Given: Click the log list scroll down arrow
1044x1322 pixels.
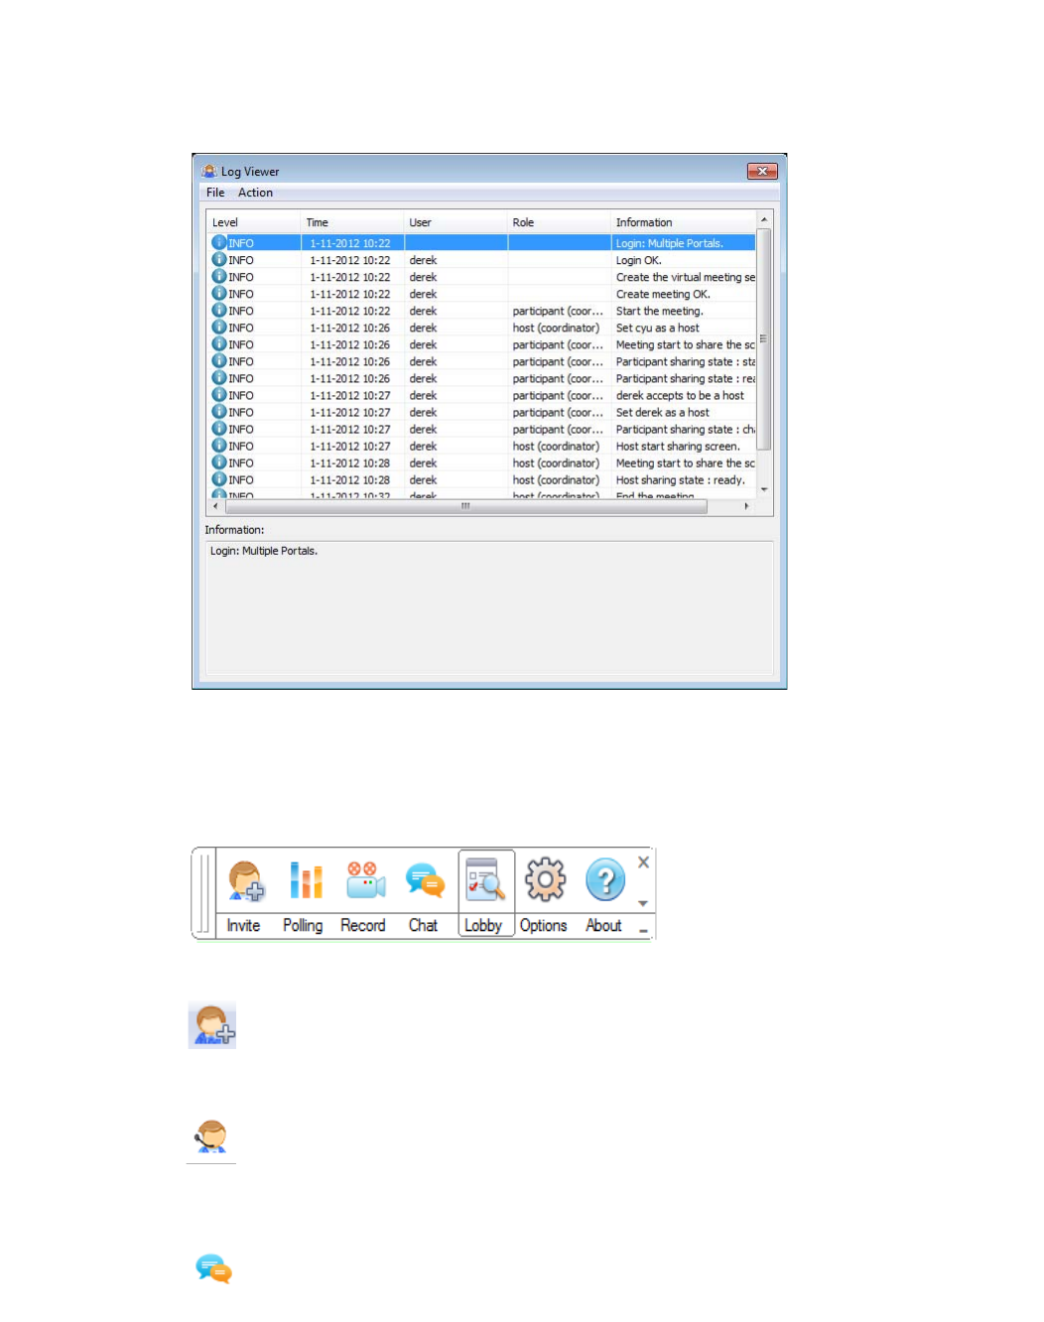Looking at the screenshot, I should [764, 489].
